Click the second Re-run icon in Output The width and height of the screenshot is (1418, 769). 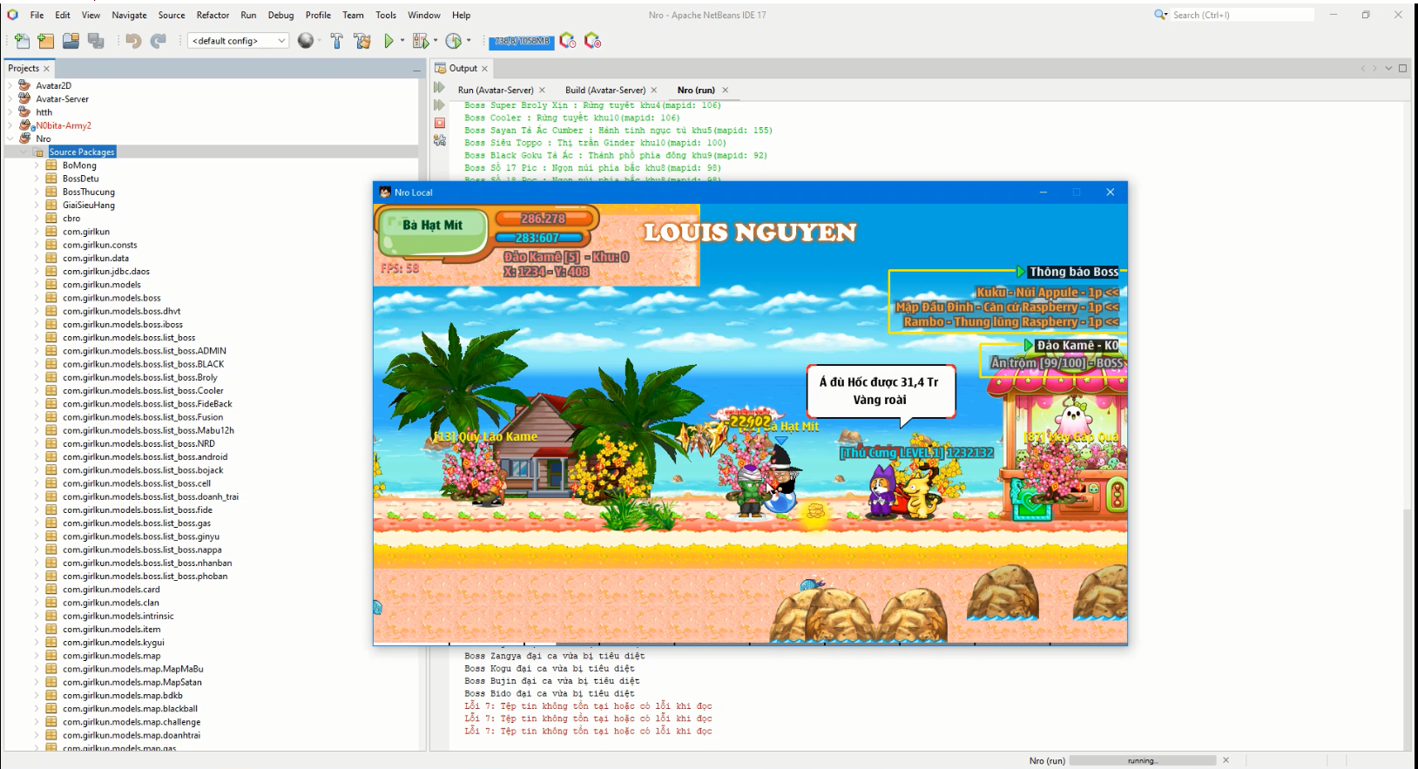point(440,105)
